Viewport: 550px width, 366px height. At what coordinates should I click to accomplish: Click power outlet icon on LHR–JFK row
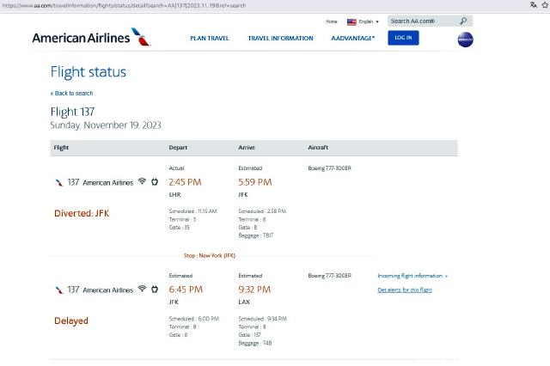(155, 181)
